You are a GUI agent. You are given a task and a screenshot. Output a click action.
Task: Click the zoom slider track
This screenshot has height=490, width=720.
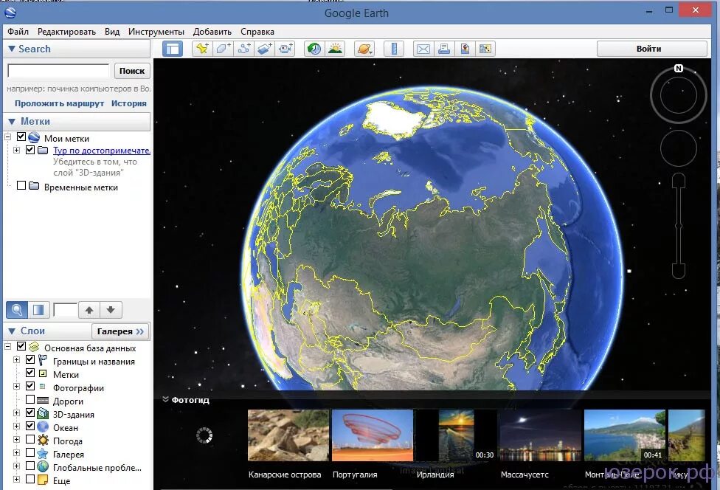pos(679,225)
